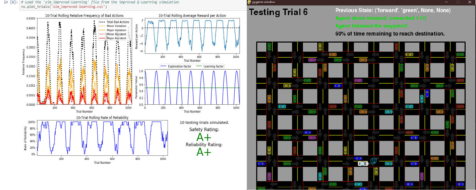Click the 'Rate of Reliability' axis label
This screenshot has height=190, width=476.
click(x=25, y=138)
